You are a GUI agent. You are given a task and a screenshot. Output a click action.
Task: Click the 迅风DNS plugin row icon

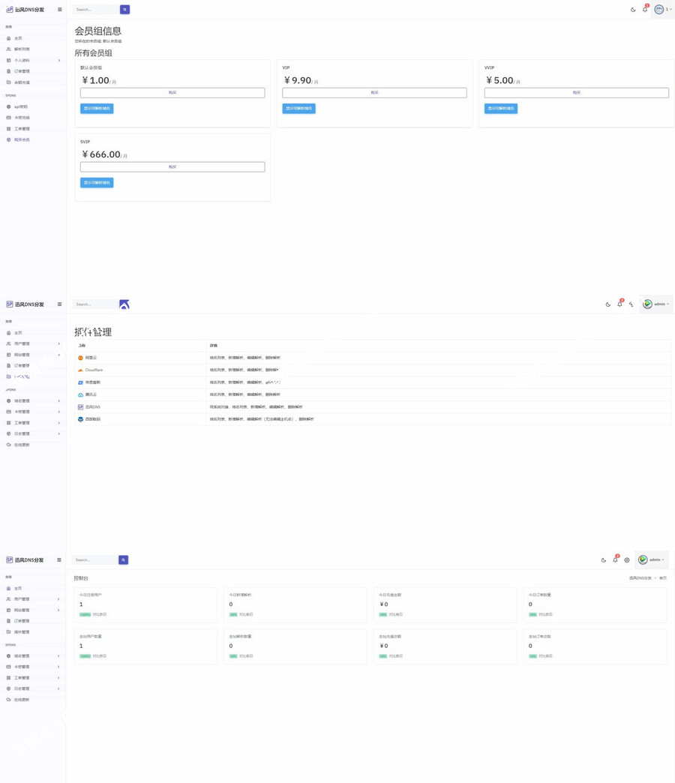point(80,407)
